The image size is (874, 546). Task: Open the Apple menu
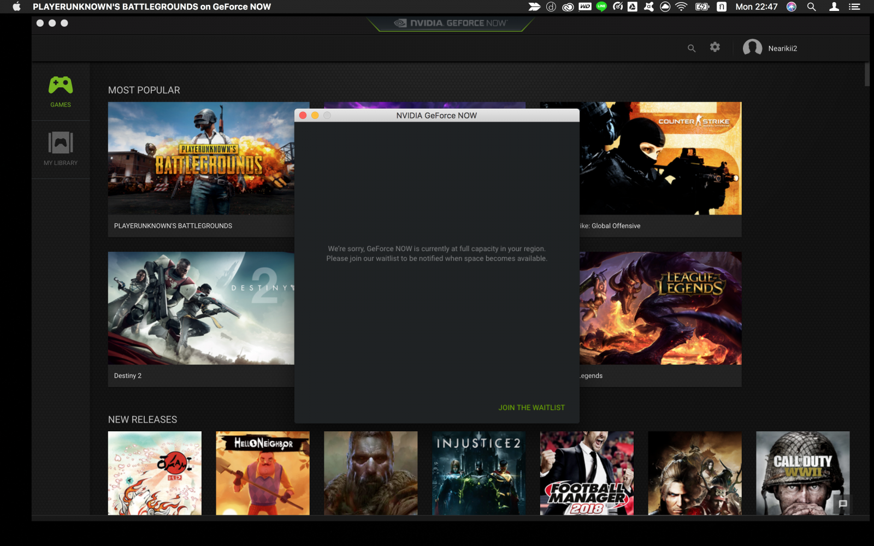(16, 7)
